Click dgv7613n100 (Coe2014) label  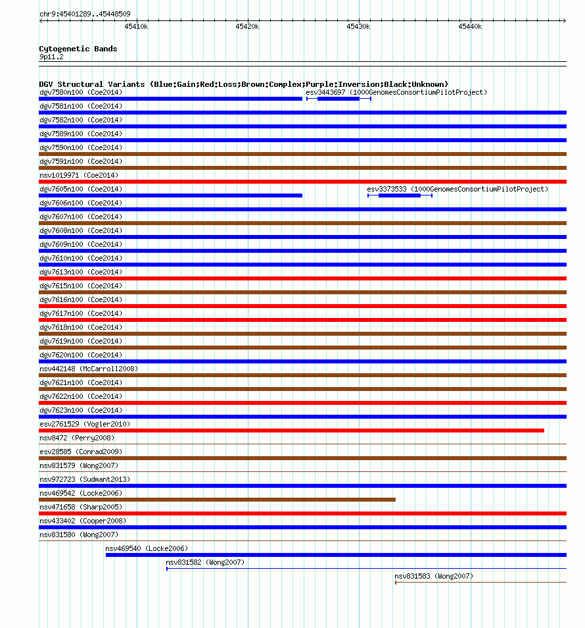pos(81,272)
